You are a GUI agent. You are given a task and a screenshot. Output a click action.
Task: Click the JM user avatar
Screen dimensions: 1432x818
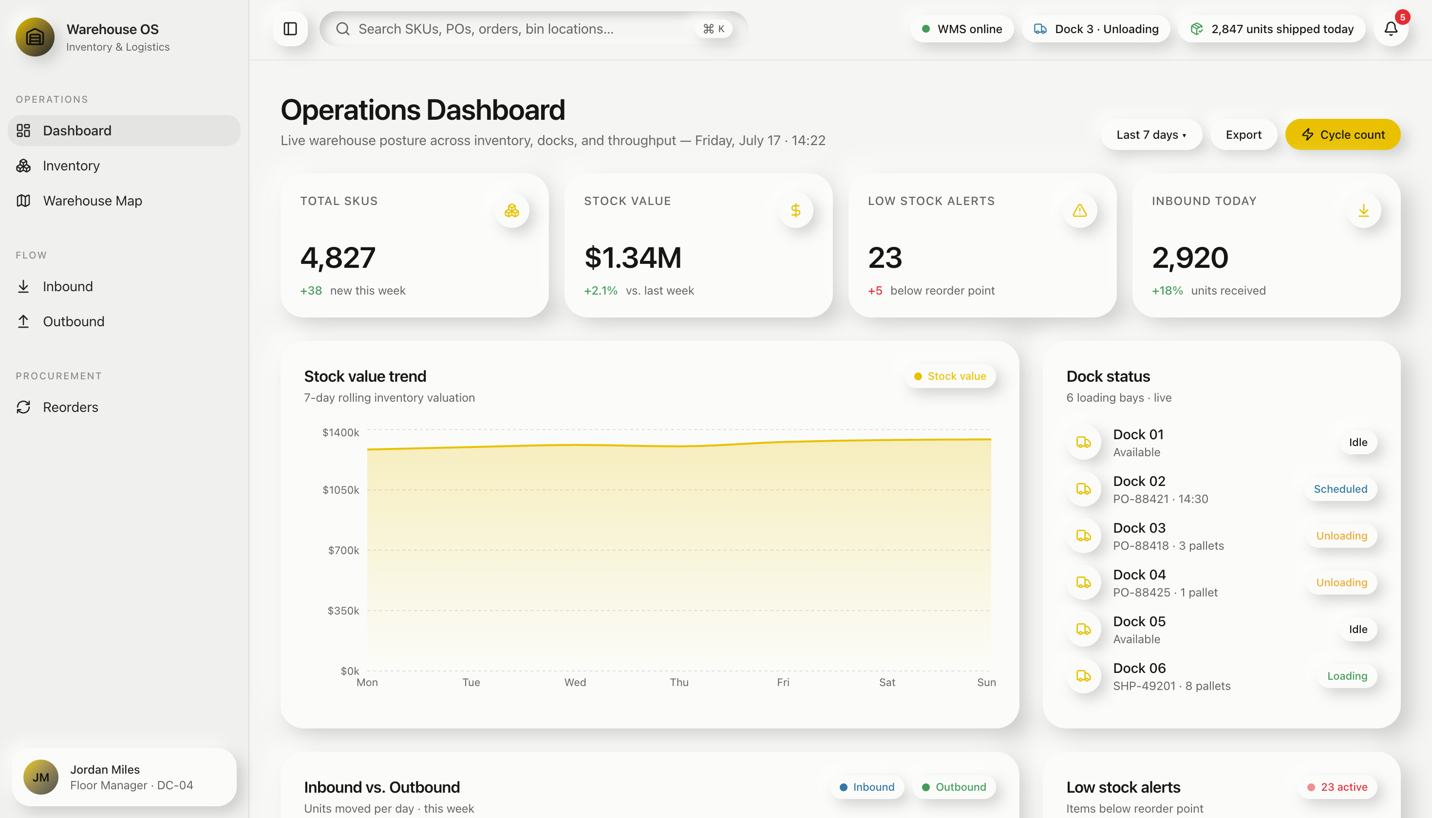pyautogui.click(x=40, y=777)
